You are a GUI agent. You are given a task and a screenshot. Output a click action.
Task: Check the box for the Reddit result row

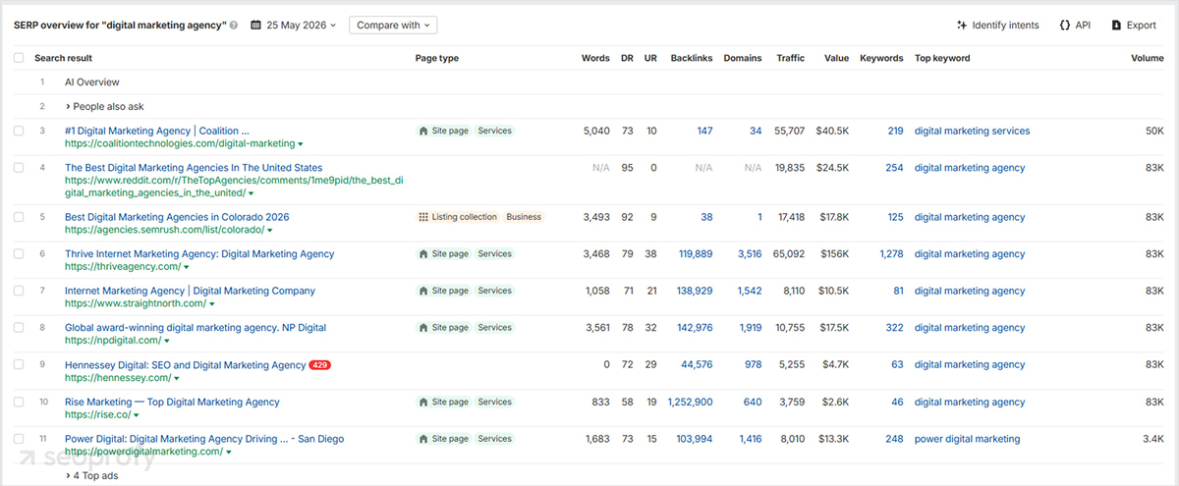(20, 168)
